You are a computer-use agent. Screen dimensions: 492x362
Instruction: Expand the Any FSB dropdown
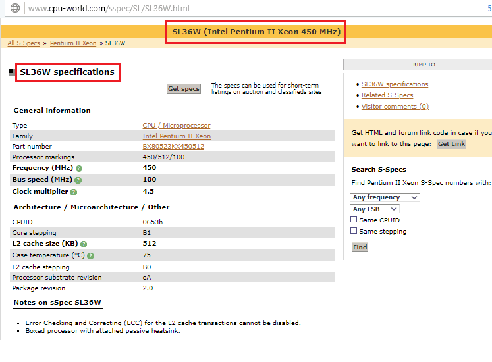click(375, 209)
